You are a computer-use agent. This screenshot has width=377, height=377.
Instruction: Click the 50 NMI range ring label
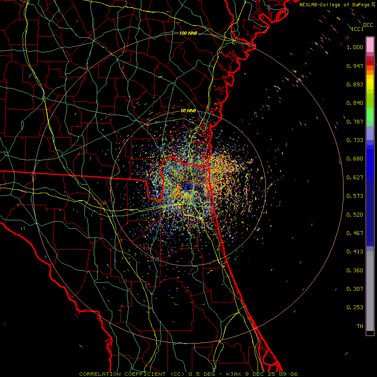(x=188, y=111)
